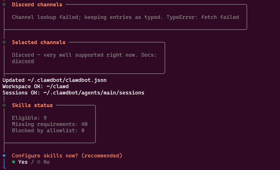Click the diamond marker beside Discord channels
This screenshot has height=170, width=280.
(x=4, y=4)
